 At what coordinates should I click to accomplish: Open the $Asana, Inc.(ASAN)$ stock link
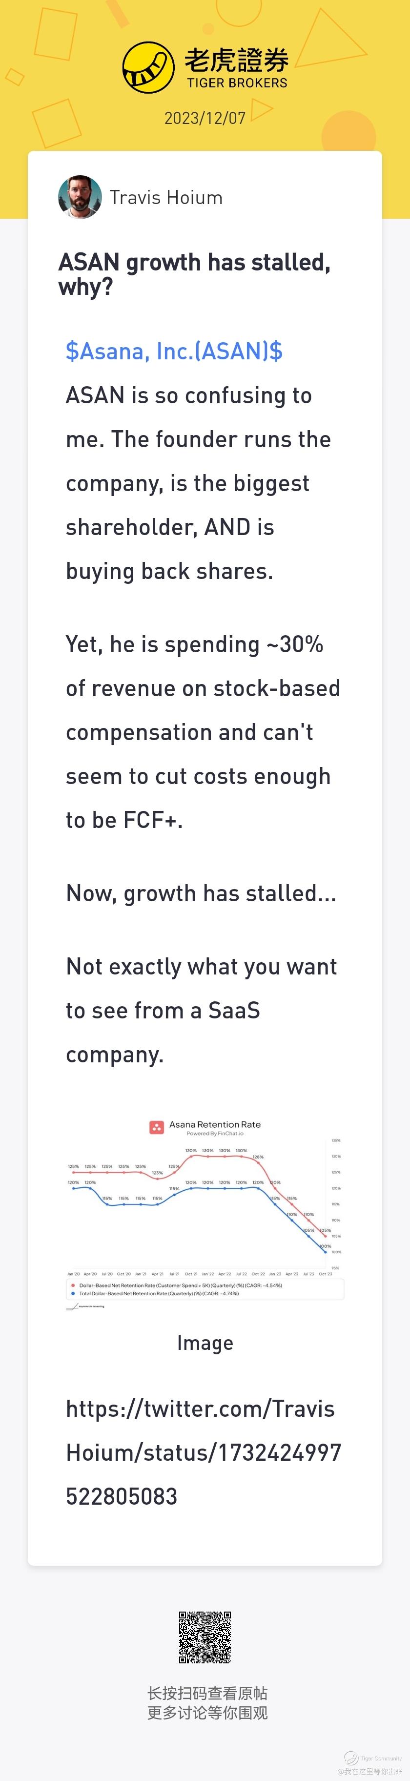click(x=174, y=351)
